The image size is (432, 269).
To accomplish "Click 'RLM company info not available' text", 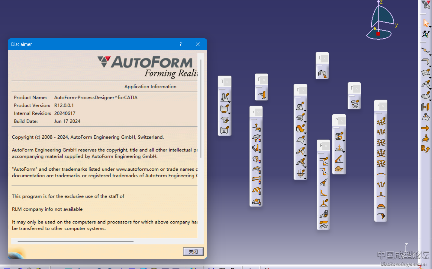I will (47, 209).
